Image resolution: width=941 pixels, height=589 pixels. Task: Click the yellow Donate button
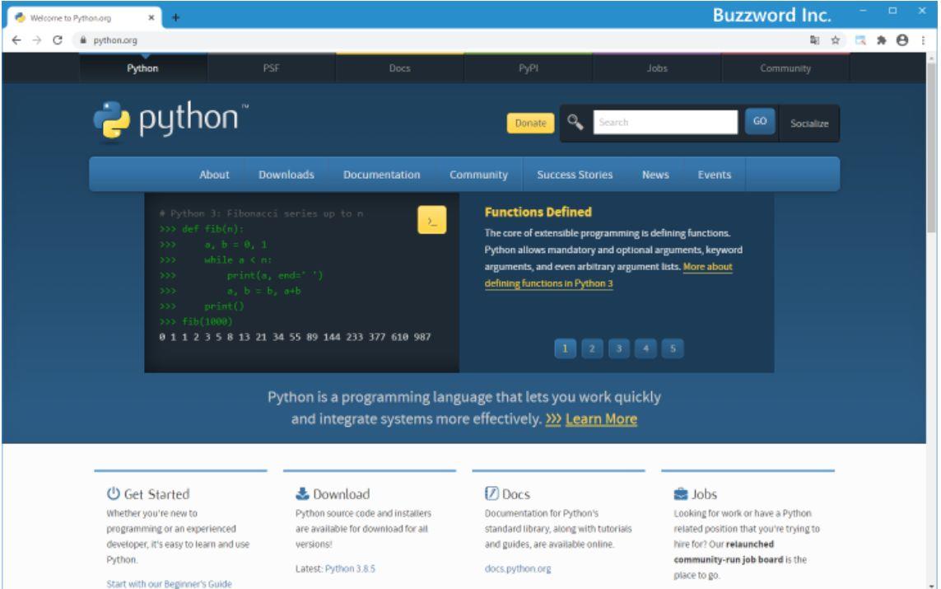tap(530, 123)
